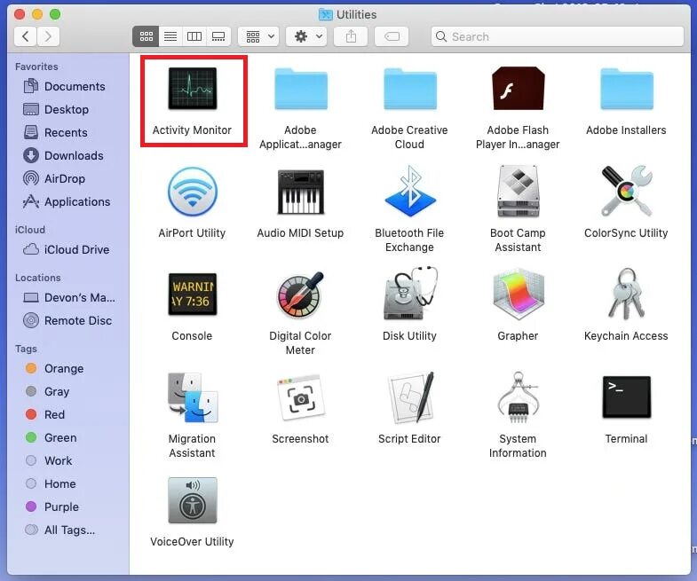
Task: Click the Share toolbar button
Action: tap(351, 36)
